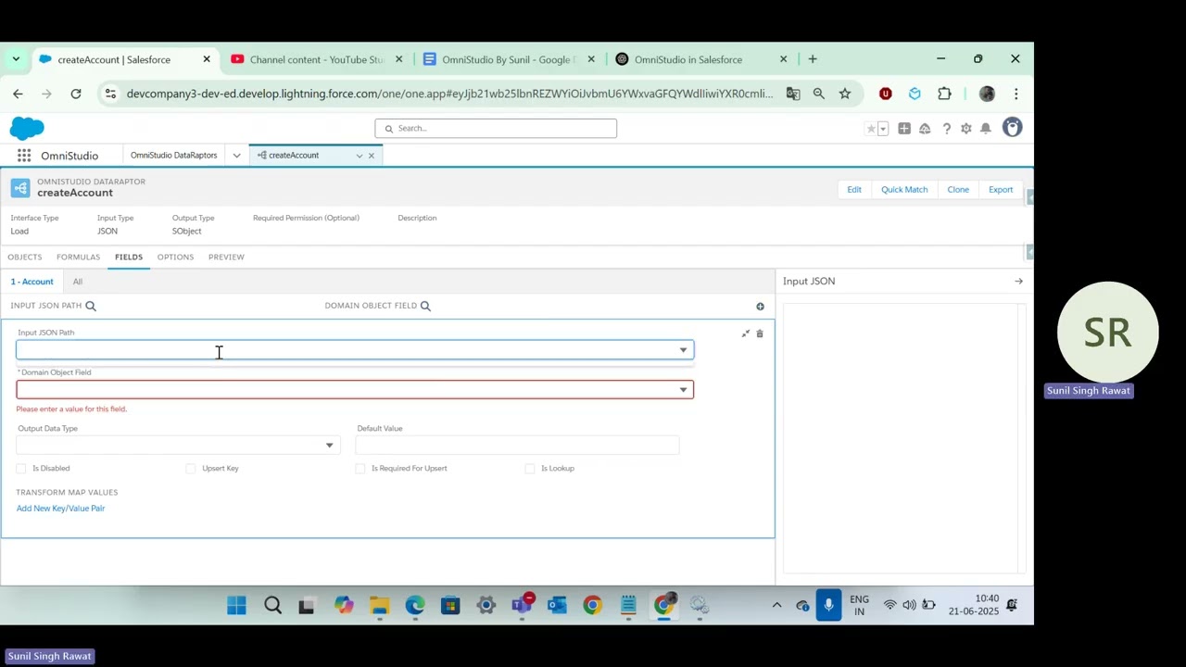1186x667 pixels.
Task: Click the Clone button
Action: click(958, 190)
